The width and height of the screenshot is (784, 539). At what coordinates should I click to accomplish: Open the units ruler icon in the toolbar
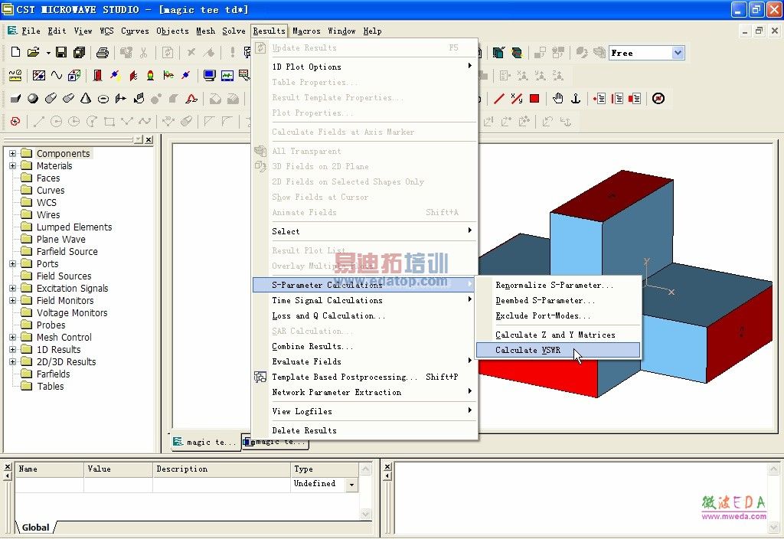click(x=15, y=76)
